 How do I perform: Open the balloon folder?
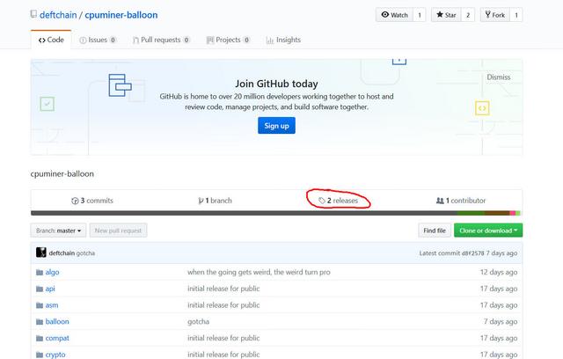[x=57, y=322]
